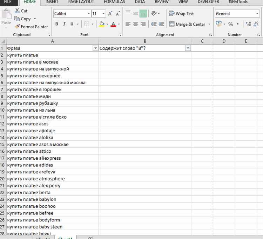This screenshot has height=239, width=263.
Task: Expand the fill color palette arrow
Action: [107, 24]
